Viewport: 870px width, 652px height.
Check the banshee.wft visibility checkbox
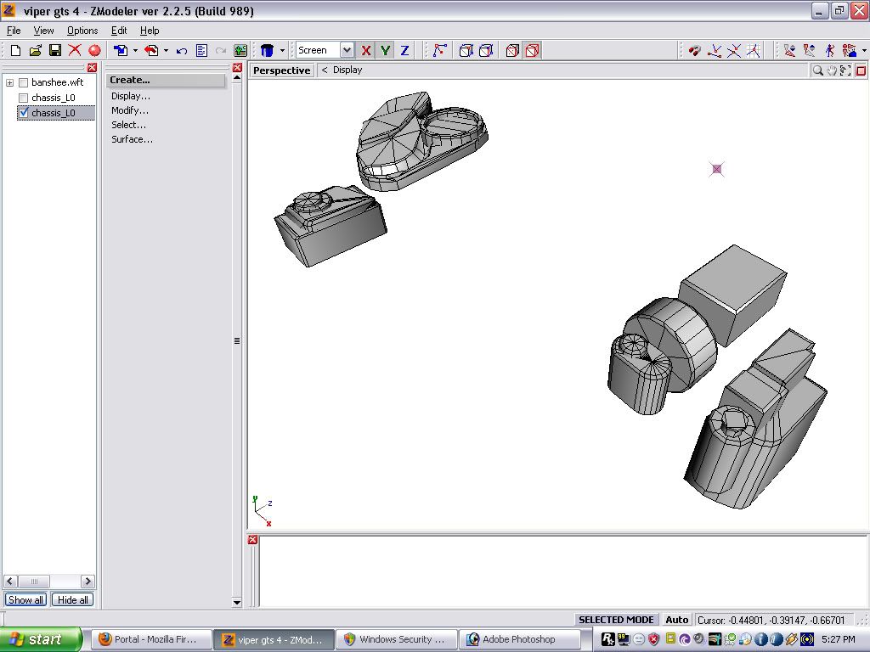(24, 82)
